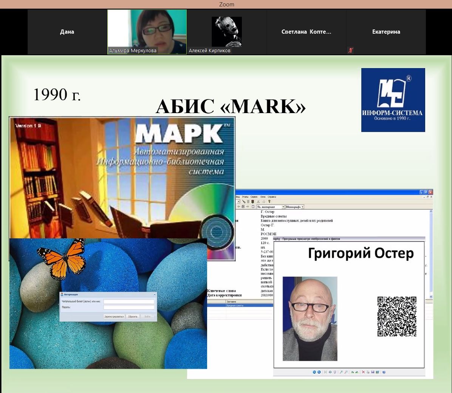The image size is (452, 393).
Task: Click the document icon between toolbar arrows
Action: click(243, 207)
